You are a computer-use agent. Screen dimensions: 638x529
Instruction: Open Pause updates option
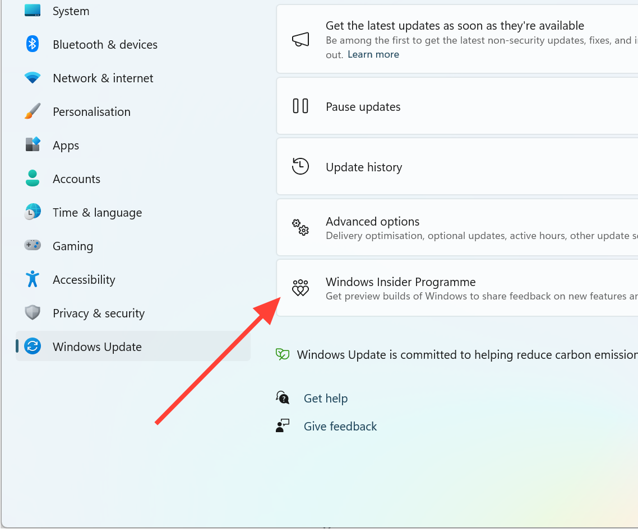(457, 106)
